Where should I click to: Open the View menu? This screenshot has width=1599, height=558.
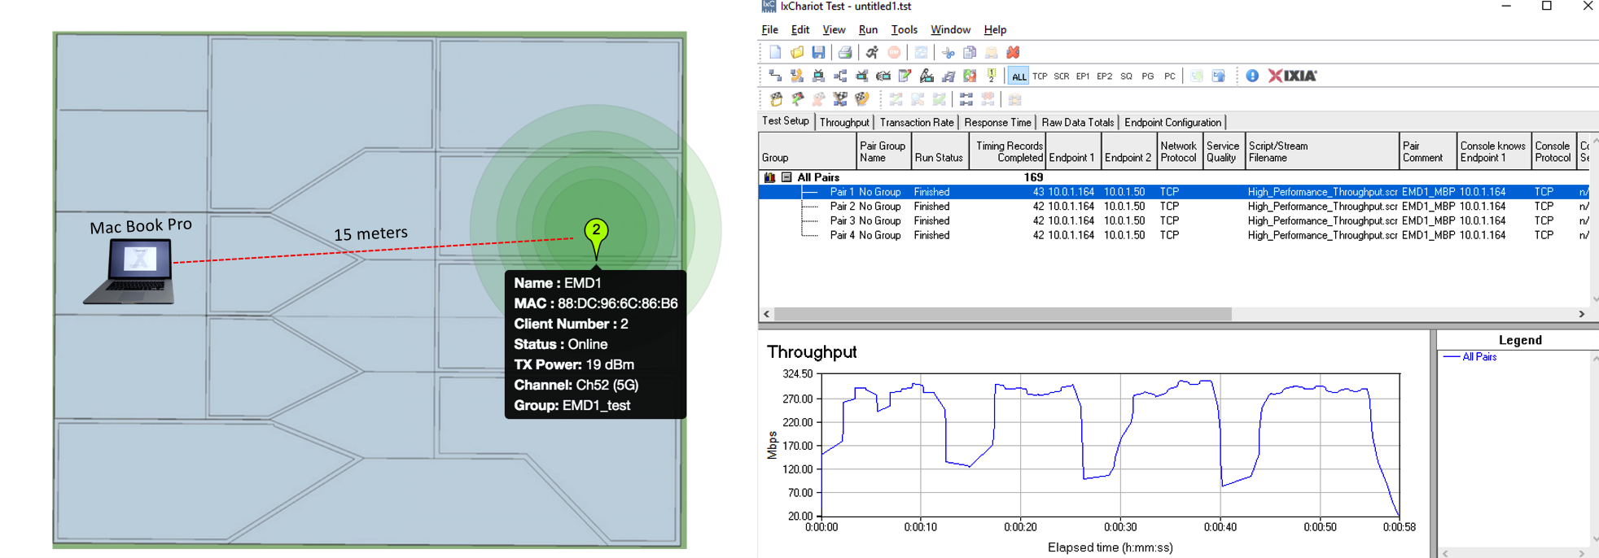[x=834, y=29]
